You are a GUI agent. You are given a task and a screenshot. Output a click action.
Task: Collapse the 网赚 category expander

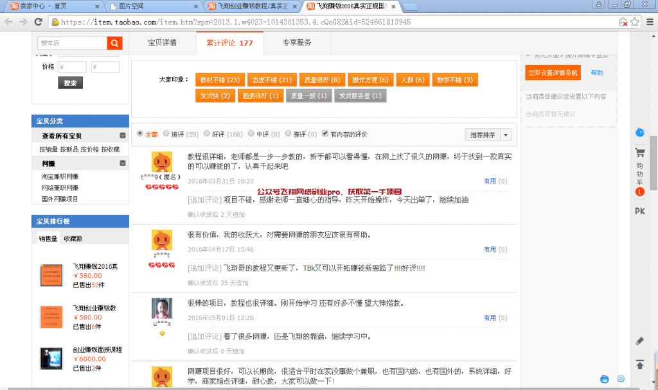click(122, 164)
